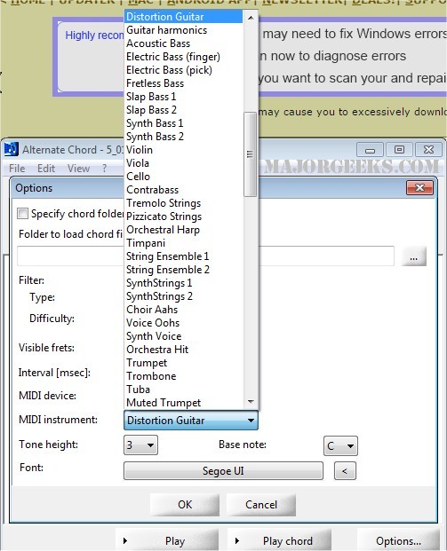
Task: Click the Segoe UI font button
Action: tap(223, 471)
